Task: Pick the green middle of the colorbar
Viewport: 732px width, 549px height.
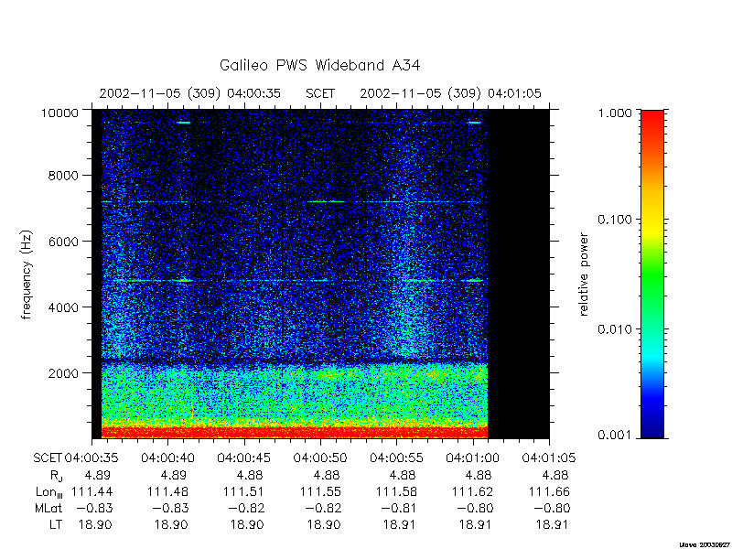Action: click(x=652, y=275)
